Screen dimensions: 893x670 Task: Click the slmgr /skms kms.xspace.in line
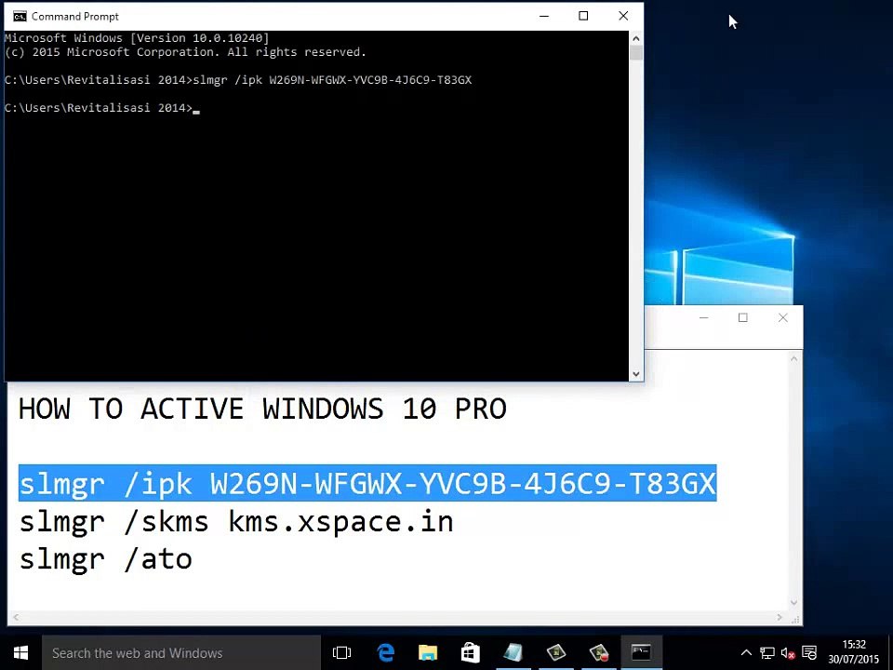(236, 522)
